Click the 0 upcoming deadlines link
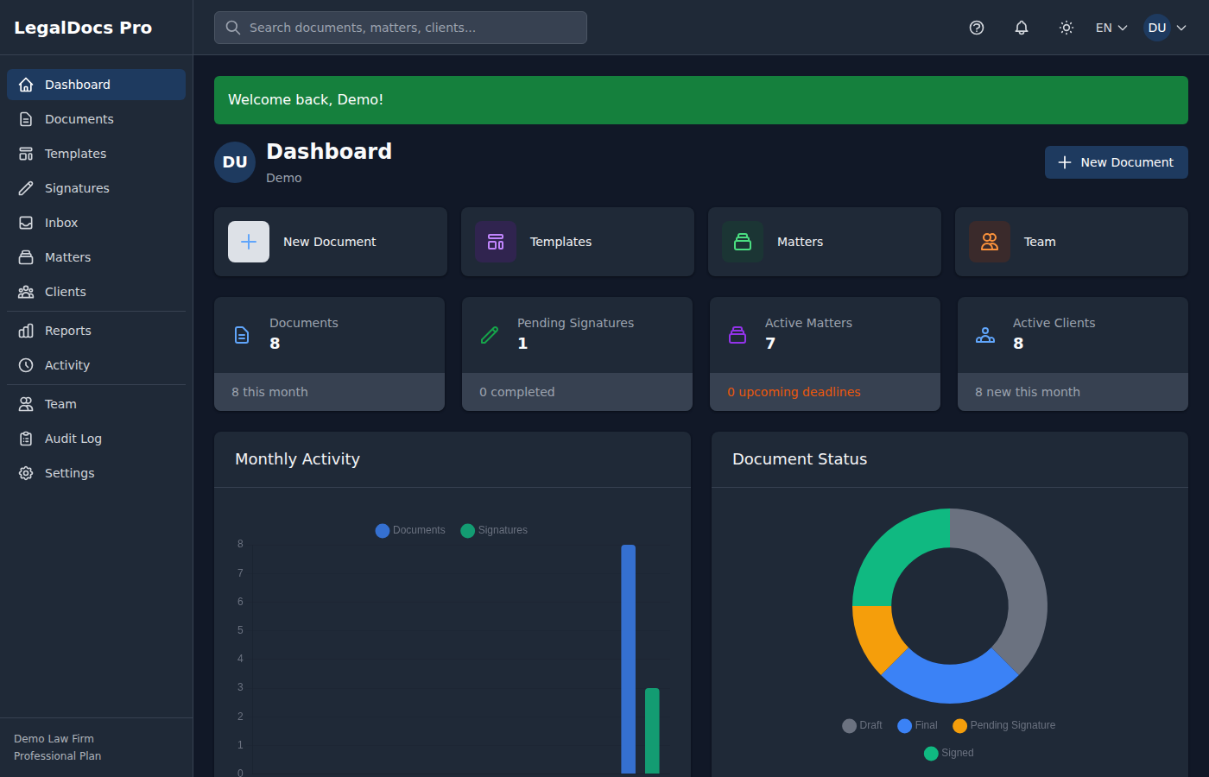Image resolution: width=1209 pixels, height=777 pixels. (x=794, y=392)
